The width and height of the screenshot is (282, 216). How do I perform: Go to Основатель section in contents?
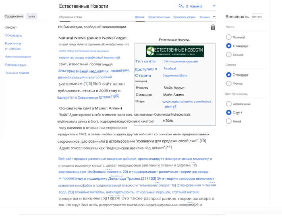13,35
